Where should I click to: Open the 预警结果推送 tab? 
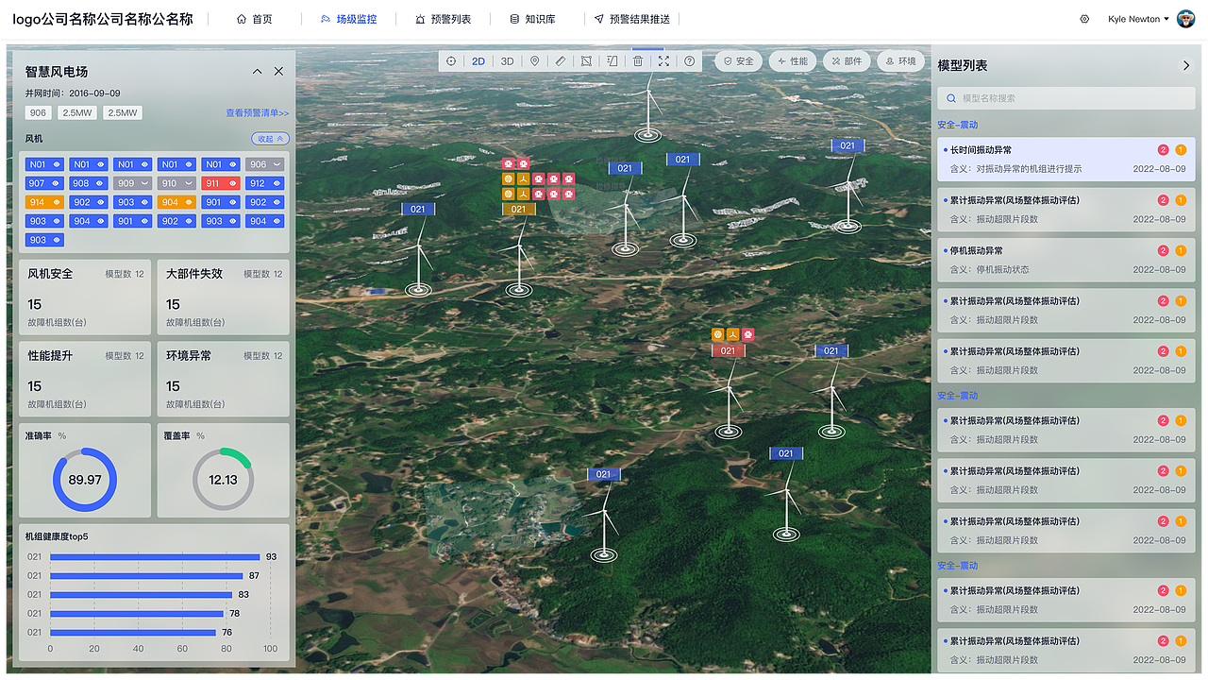[632, 19]
